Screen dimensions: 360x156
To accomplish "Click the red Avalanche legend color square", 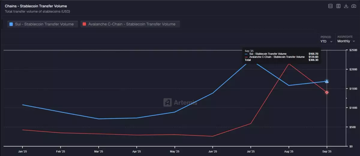I will [x=84, y=24].
